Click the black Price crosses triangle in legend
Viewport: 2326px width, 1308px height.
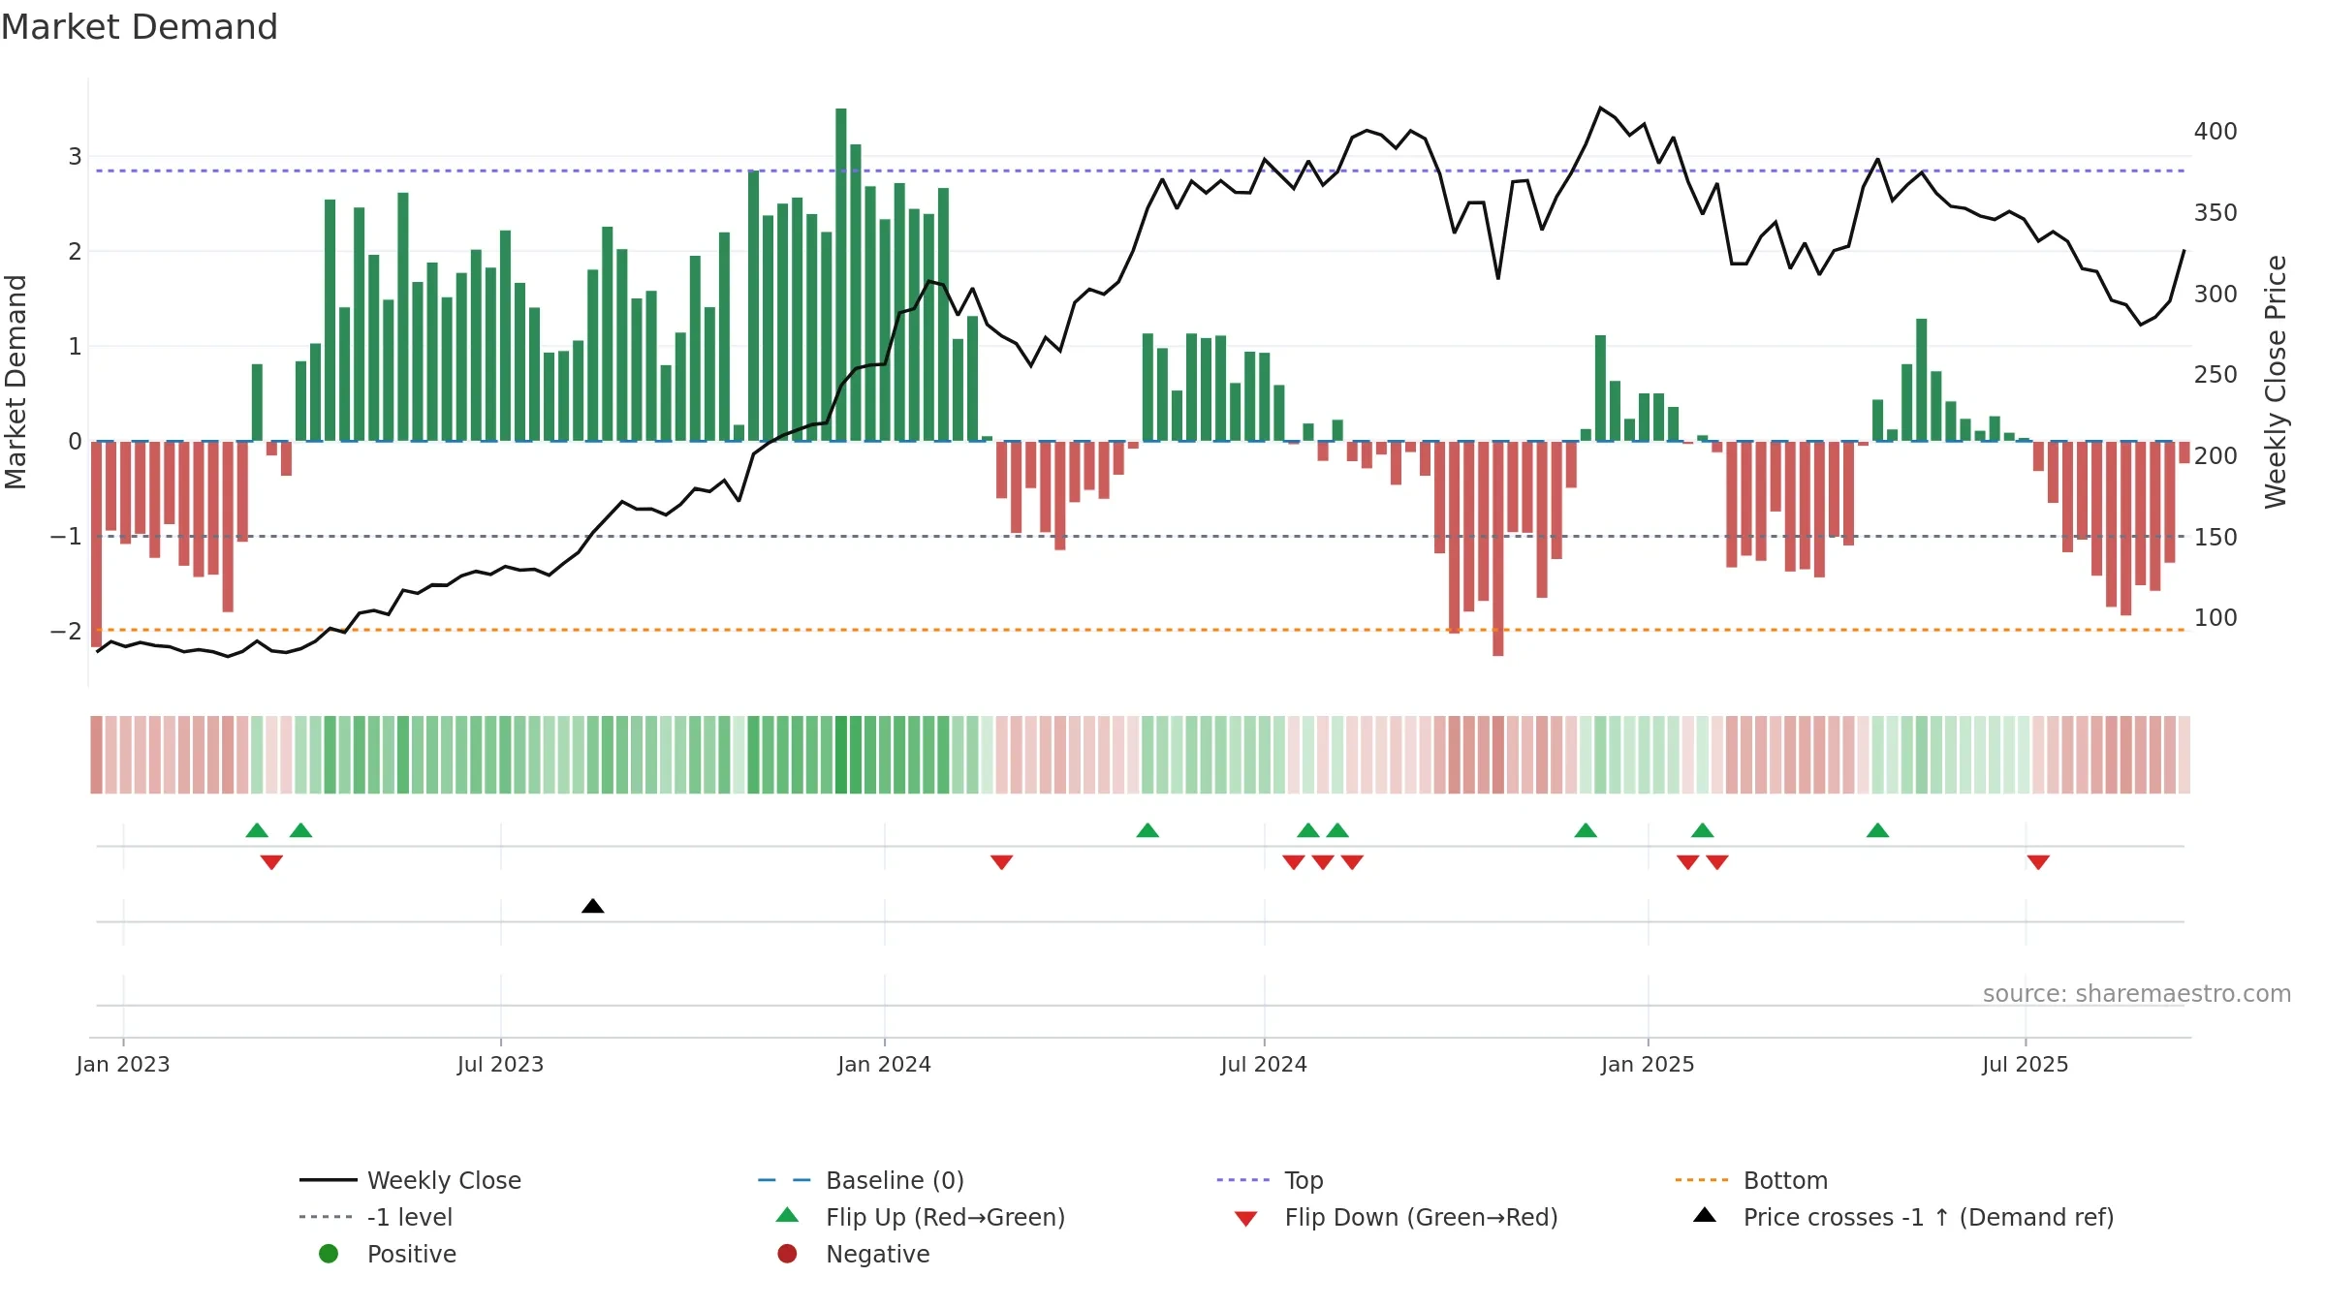pyautogui.click(x=1705, y=1215)
